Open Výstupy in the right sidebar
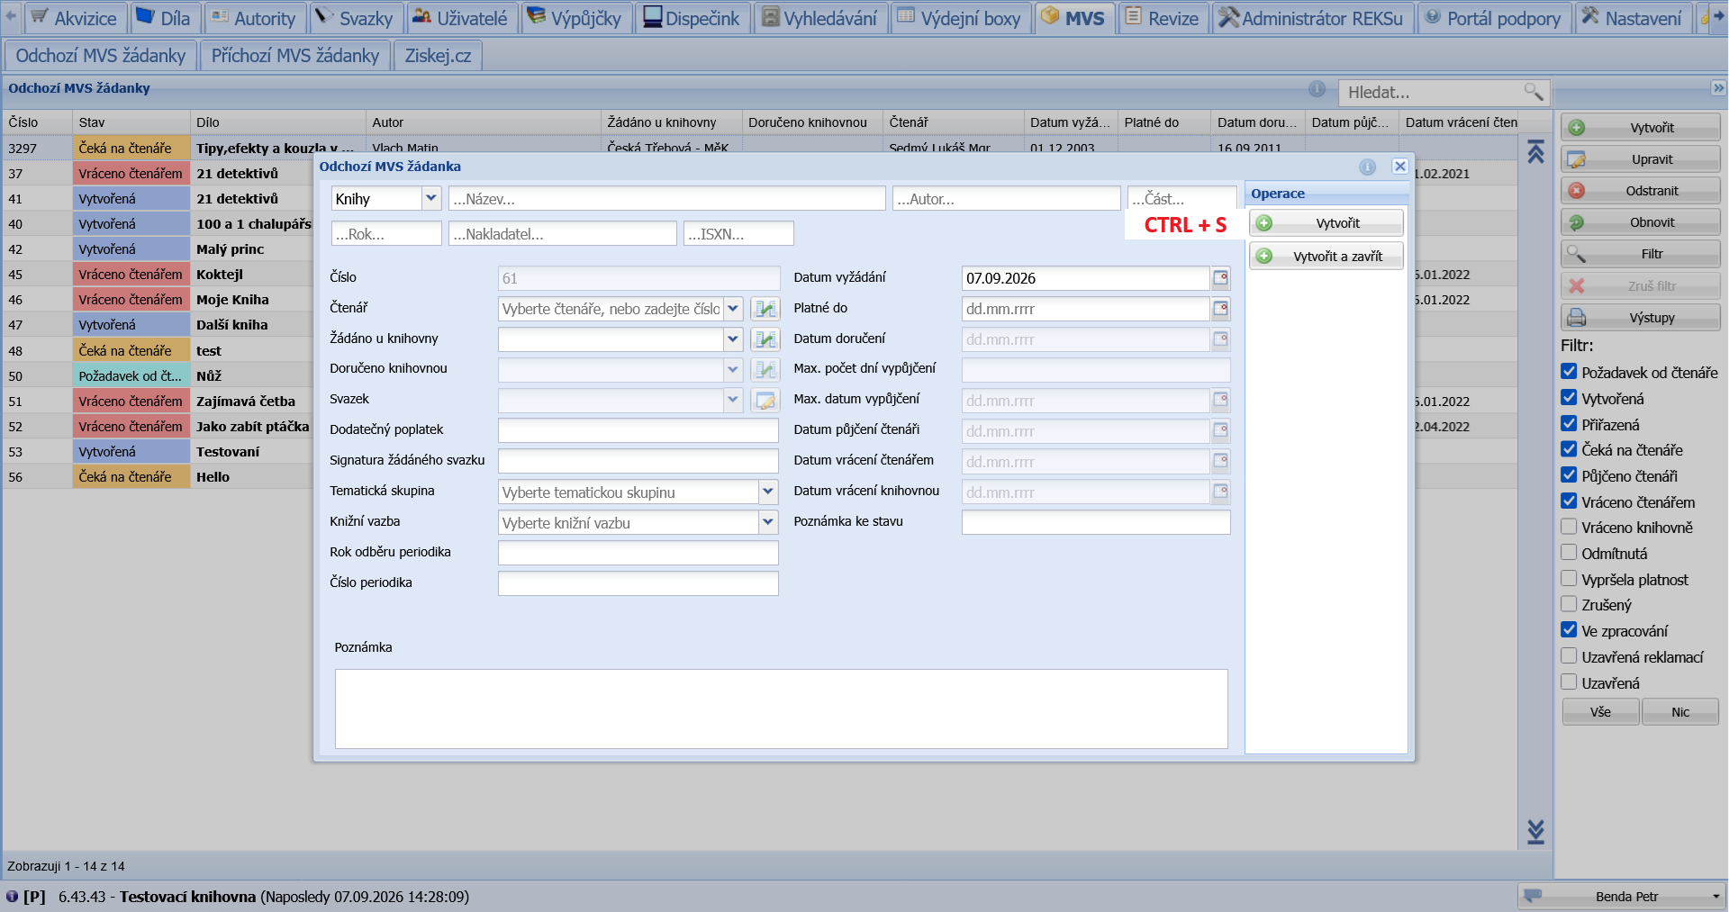The height and width of the screenshot is (912, 1729). click(1640, 318)
